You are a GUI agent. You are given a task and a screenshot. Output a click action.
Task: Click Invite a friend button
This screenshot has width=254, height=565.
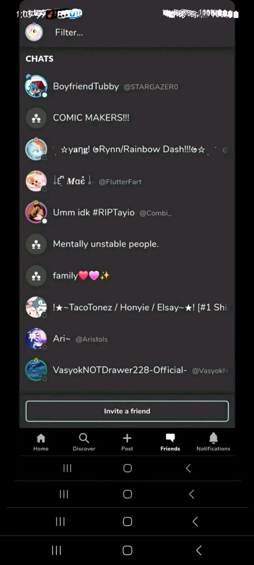[x=127, y=411]
